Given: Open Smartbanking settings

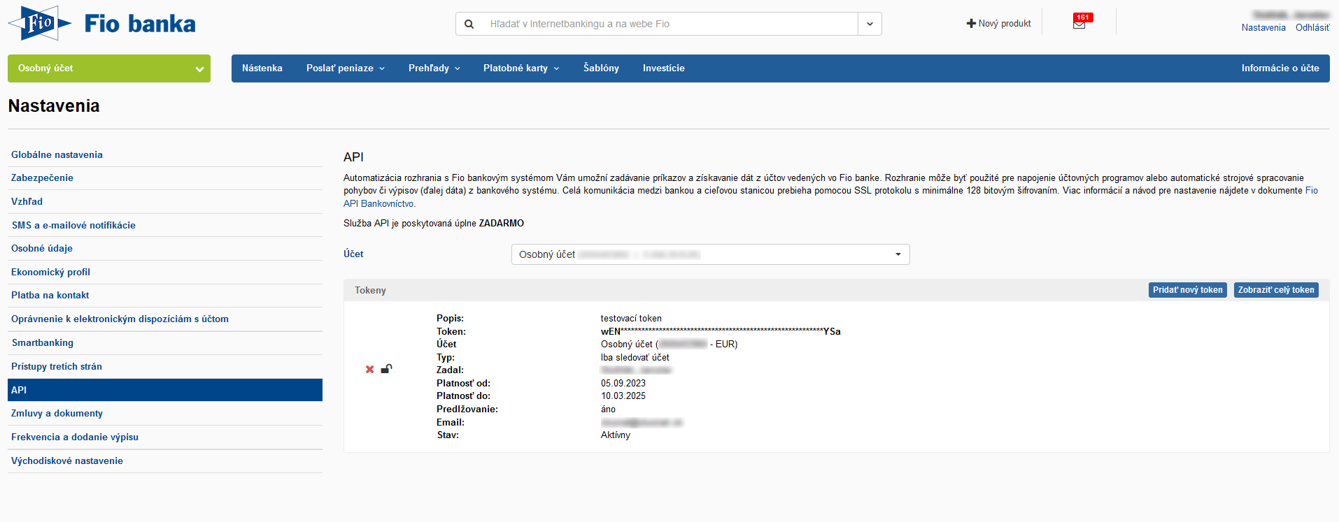Looking at the screenshot, I should [x=165, y=343].
